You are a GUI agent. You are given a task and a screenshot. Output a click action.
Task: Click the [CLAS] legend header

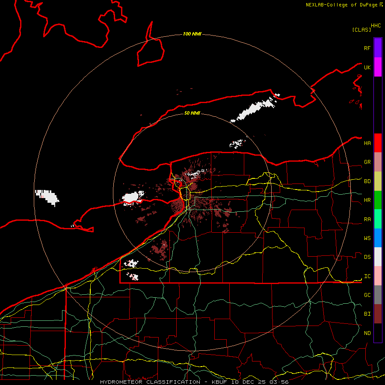[x=361, y=30]
